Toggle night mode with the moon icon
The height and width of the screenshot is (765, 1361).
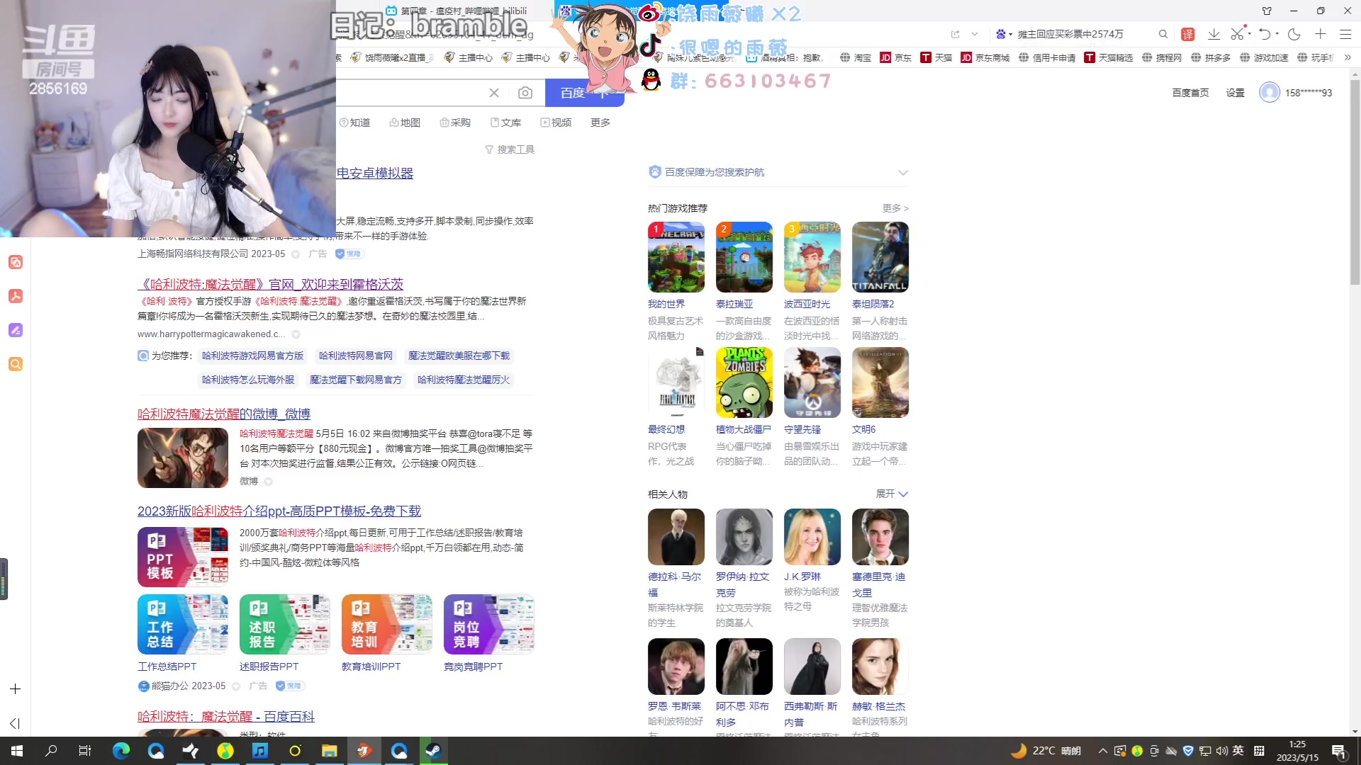pos(1294,34)
